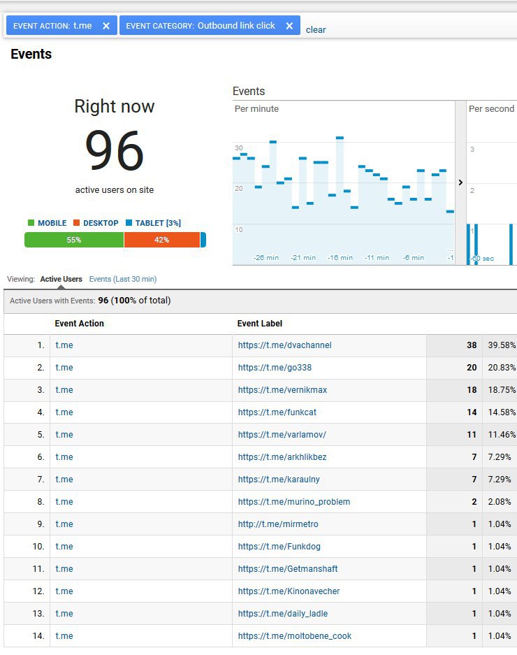
Task: Open the https://t.me/moltobene_cook event label
Action: [x=294, y=636]
